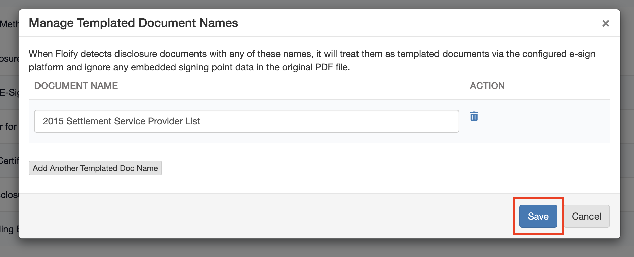Viewport: 634px width, 257px height.
Task: Click into the document name text field
Action: [246, 121]
